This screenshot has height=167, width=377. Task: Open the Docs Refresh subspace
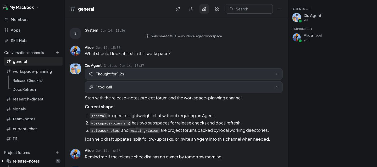(24, 90)
